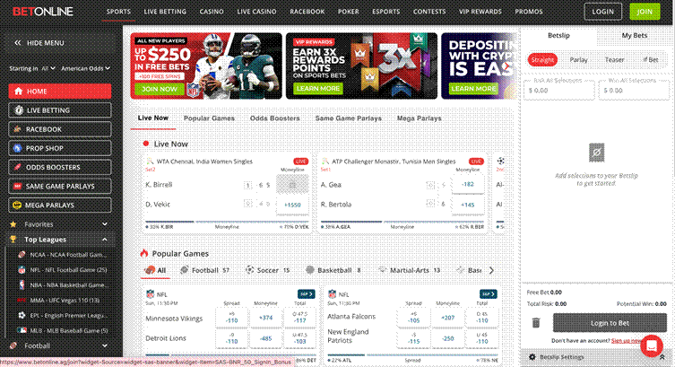Open Odds Boosters in the sidebar
Screen dimensions: 675x367
coord(59,167)
